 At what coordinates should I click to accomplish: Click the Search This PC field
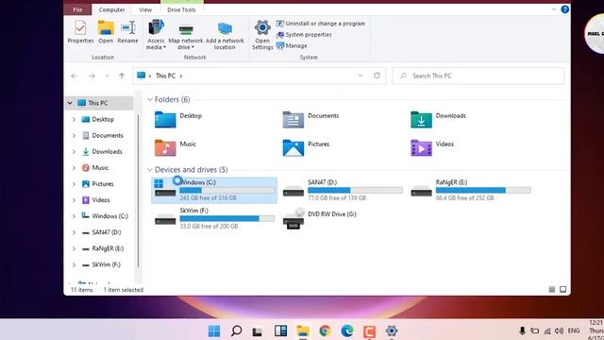[x=478, y=76]
